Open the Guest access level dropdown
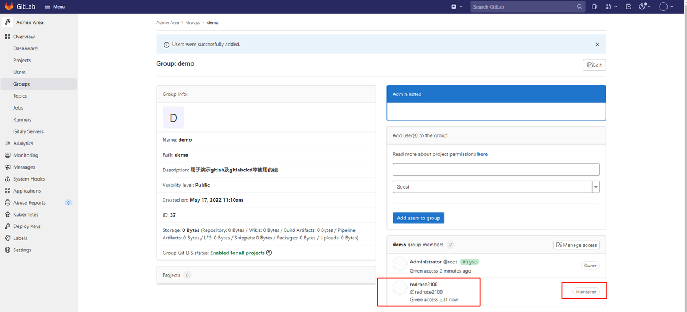 (x=496, y=187)
